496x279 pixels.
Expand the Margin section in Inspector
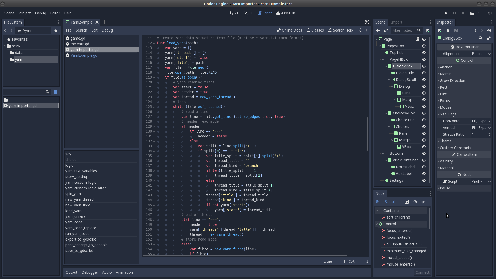click(x=464, y=74)
